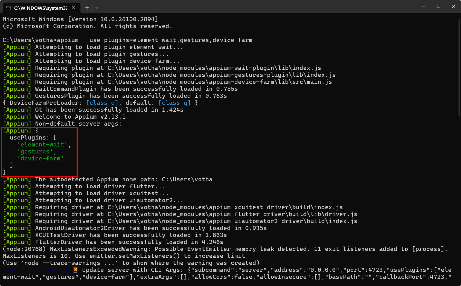
Task: Close the terminal window
Action: click(453, 6)
